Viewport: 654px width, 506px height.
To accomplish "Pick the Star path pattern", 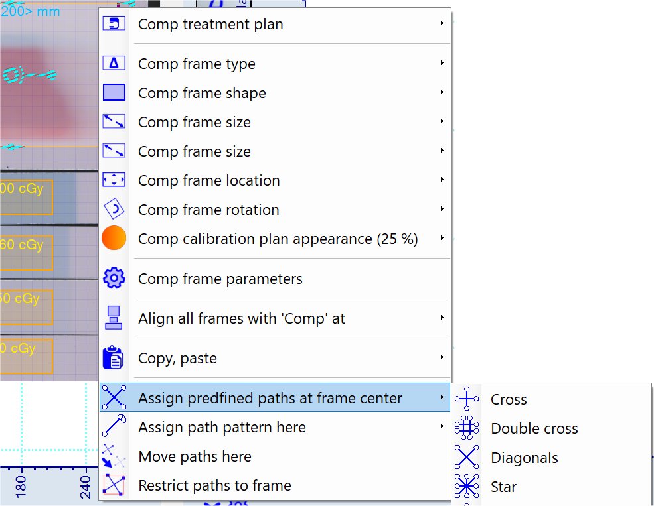I will click(503, 487).
